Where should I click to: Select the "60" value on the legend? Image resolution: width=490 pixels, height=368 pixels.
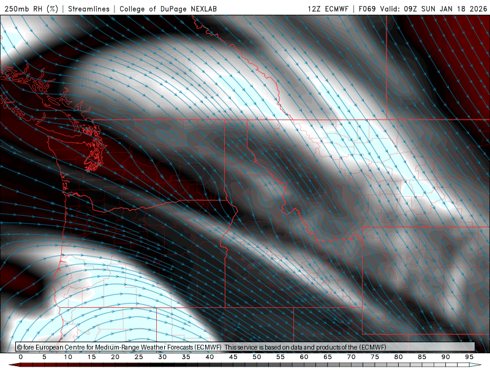(x=304, y=357)
